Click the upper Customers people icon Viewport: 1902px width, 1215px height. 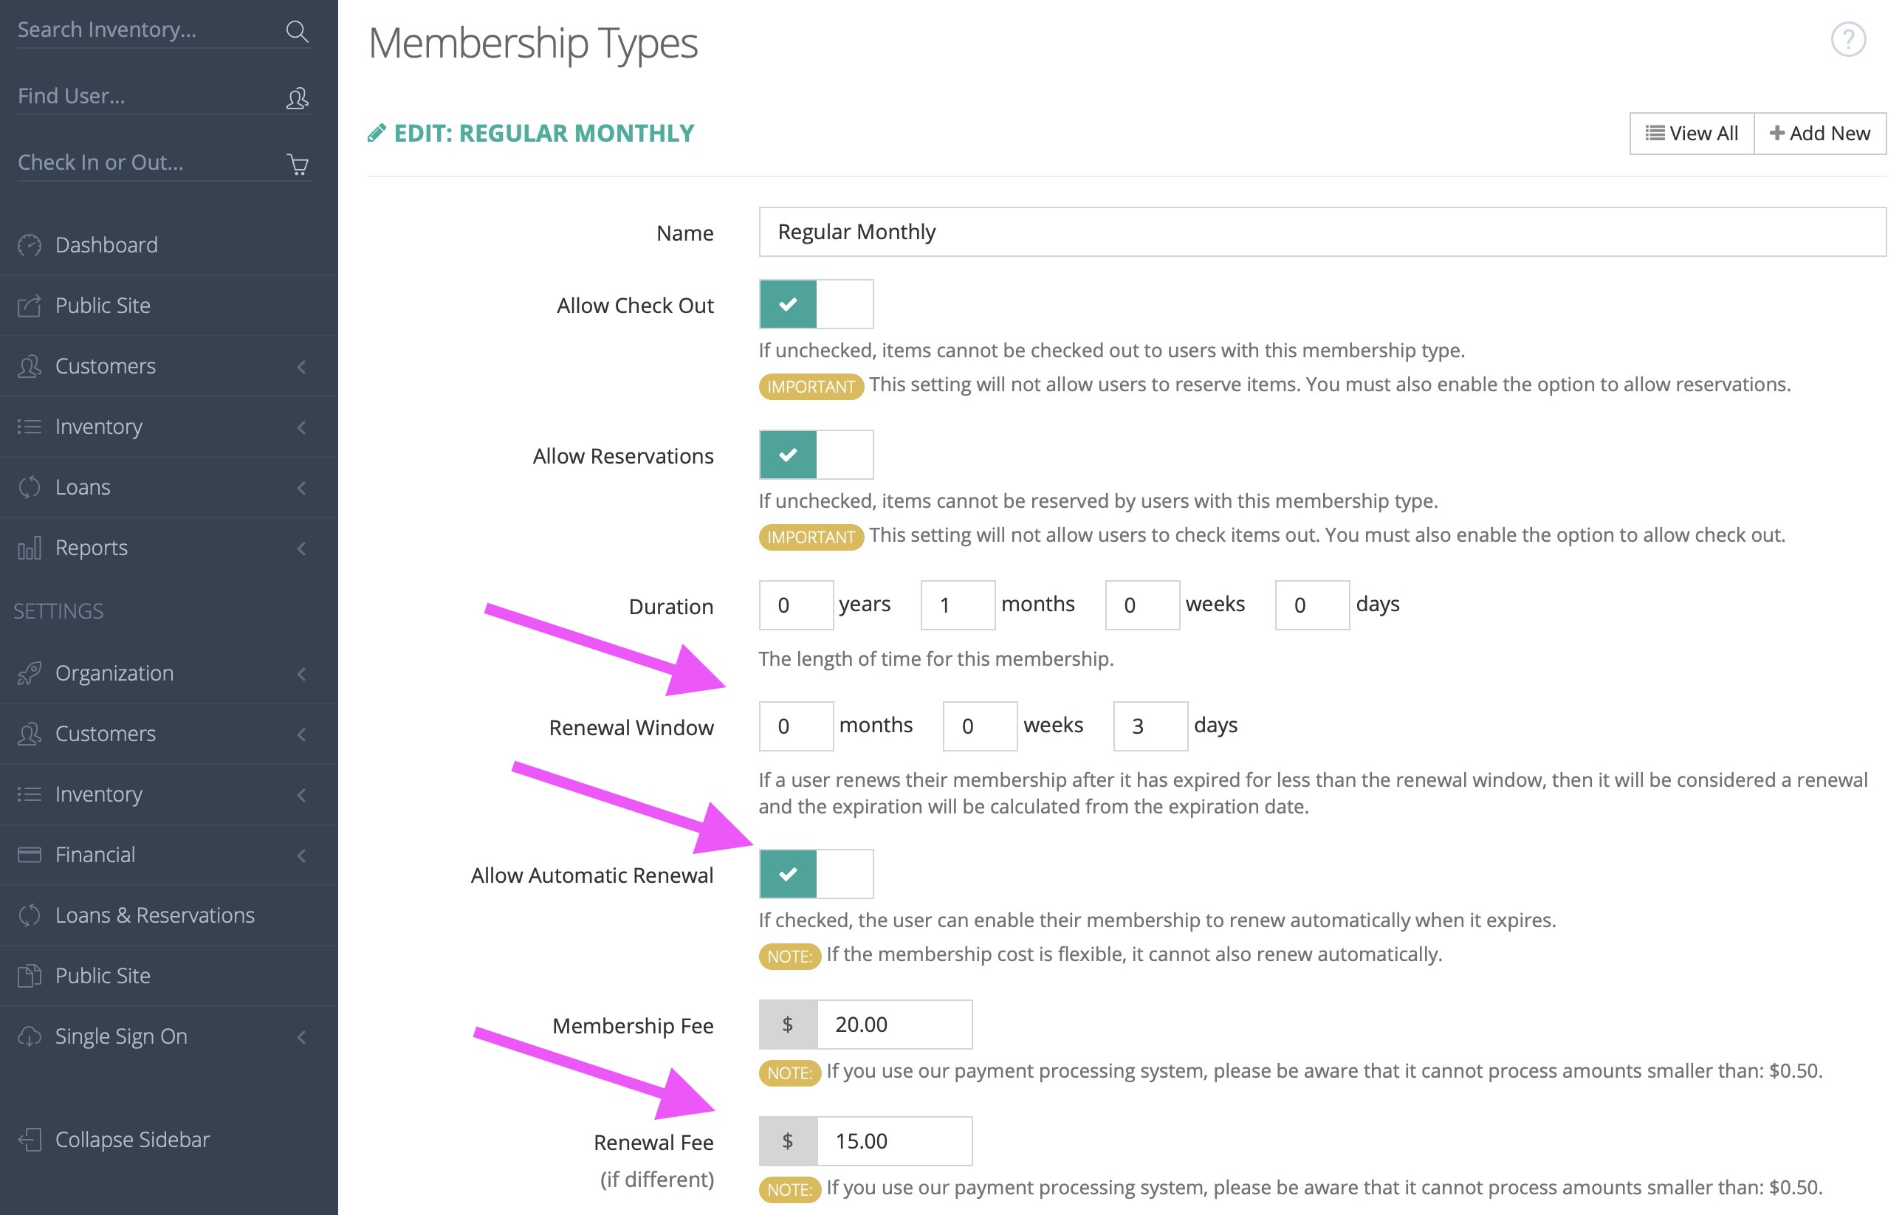click(30, 366)
